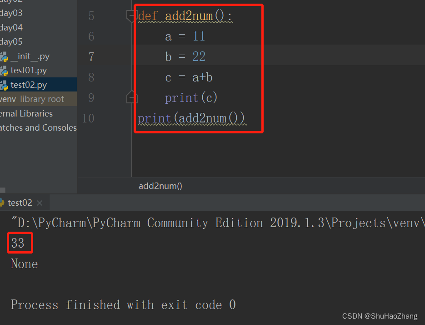Open the day05 folder in project tree
This screenshot has height=325, width=425.
click(11, 42)
